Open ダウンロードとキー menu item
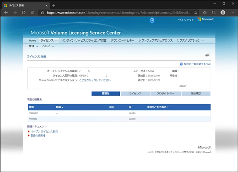This screenshot has width=238, height=172. tap(122, 41)
